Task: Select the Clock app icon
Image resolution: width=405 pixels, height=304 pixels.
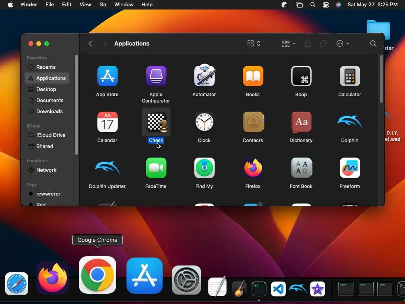Action: coord(204,122)
